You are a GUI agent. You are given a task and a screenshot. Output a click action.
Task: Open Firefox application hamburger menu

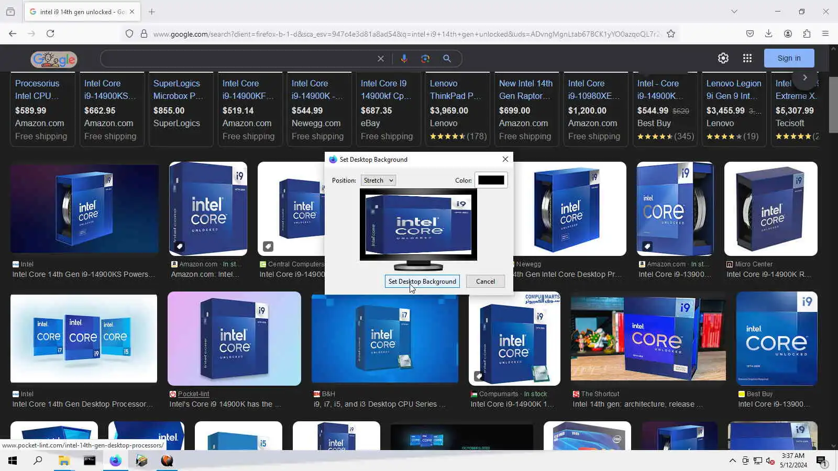coord(825,34)
